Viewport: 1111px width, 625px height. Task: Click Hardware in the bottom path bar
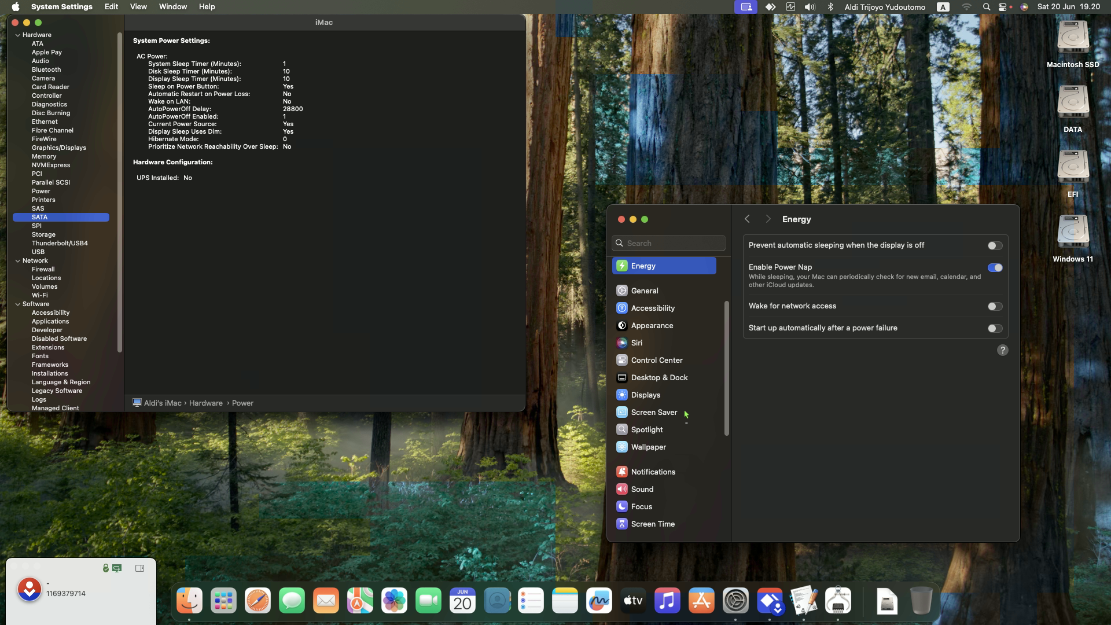coord(205,403)
